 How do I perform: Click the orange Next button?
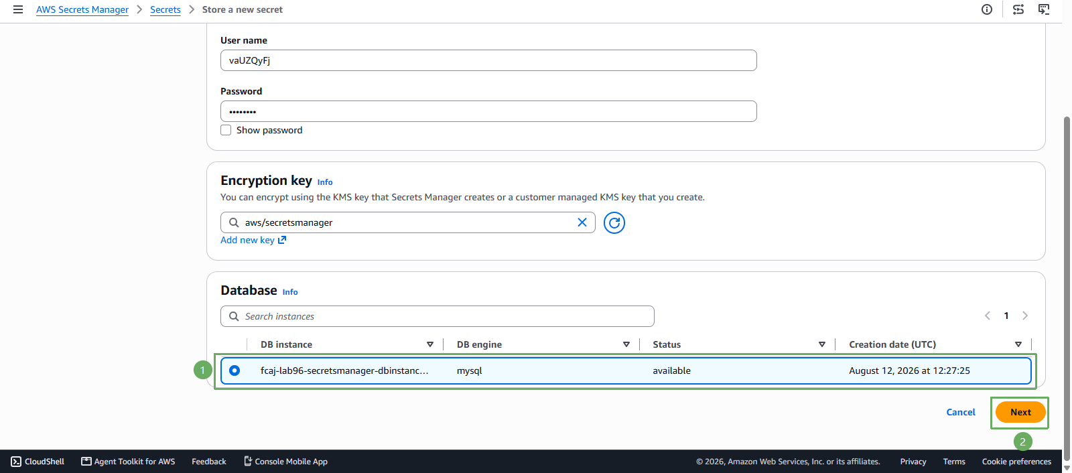[x=1020, y=412]
